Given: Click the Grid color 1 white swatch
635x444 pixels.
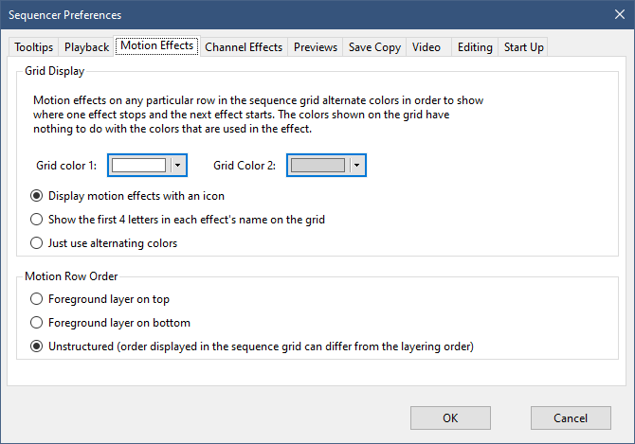Looking at the screenshot, I should point(138,165).
